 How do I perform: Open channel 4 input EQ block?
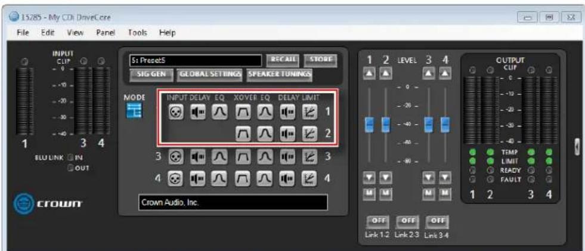click(x=219, y=178)
